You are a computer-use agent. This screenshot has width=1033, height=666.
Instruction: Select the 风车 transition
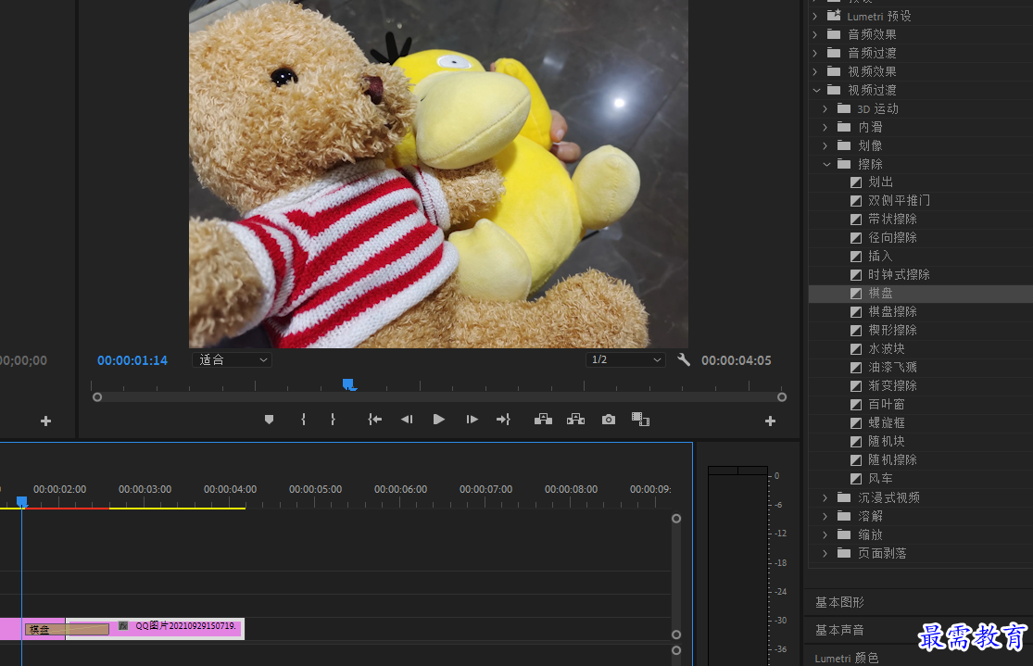[x=880, y=478]
